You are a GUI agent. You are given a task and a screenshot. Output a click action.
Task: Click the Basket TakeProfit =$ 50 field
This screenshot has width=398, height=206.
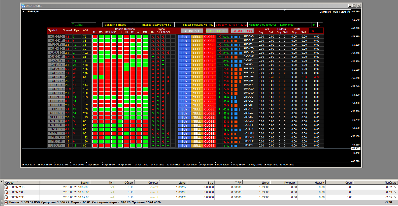pos(154,25)
